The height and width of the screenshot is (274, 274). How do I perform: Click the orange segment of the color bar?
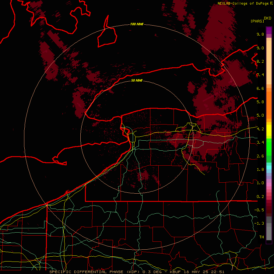coord(269,105)
